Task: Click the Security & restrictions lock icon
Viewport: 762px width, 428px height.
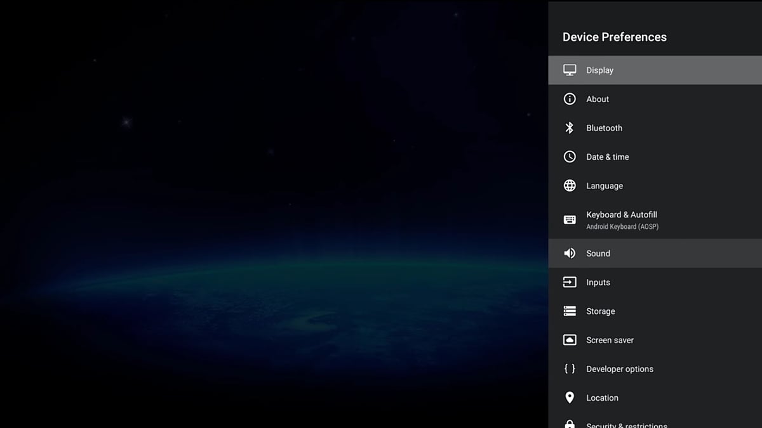Action: point(570,424)
